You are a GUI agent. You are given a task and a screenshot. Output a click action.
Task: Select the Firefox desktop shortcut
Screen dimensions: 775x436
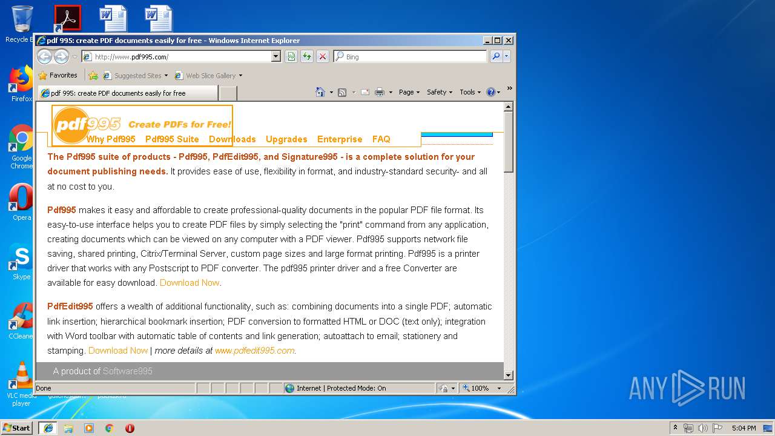(22, 84)
